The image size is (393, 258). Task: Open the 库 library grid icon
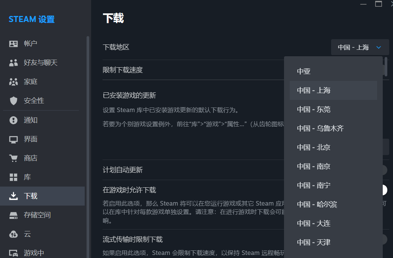click(13, 177)
